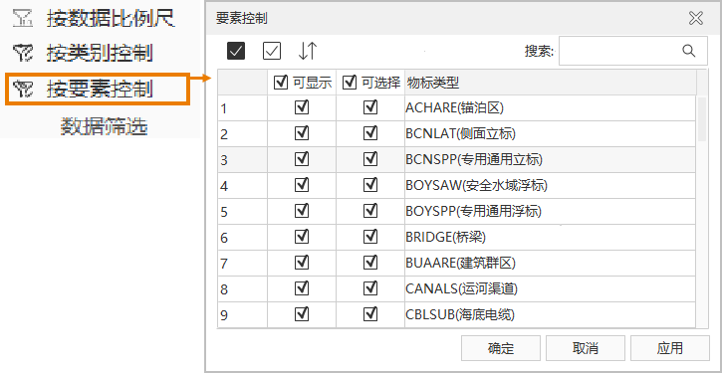
Task: Select the BCNLAT(侧面立标) row text
Action: (x=460, y=134)
